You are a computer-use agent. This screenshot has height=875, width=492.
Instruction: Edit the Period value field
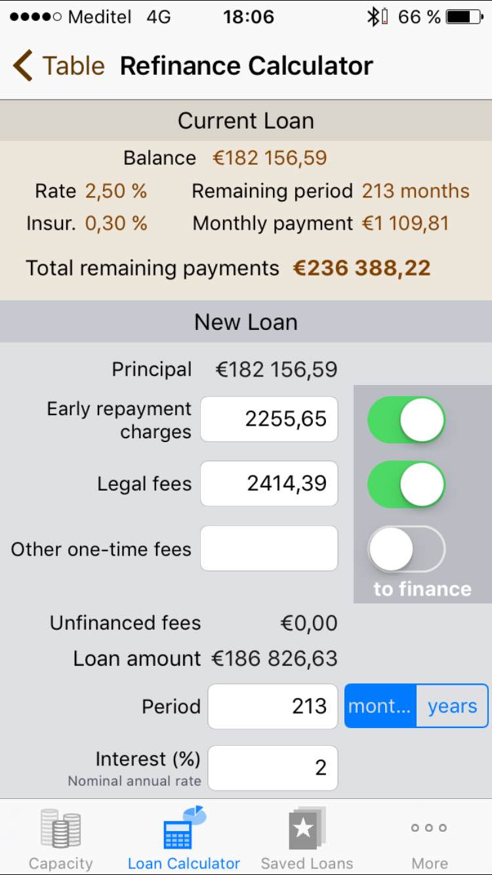coord(273,706)
